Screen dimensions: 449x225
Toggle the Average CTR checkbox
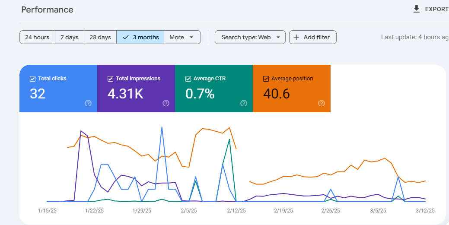click(x=188, y=79)
